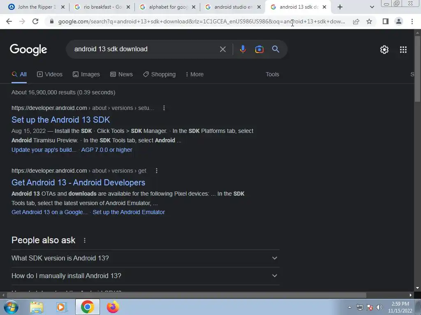Open Firefox from the taskbar

pos(113,307)
